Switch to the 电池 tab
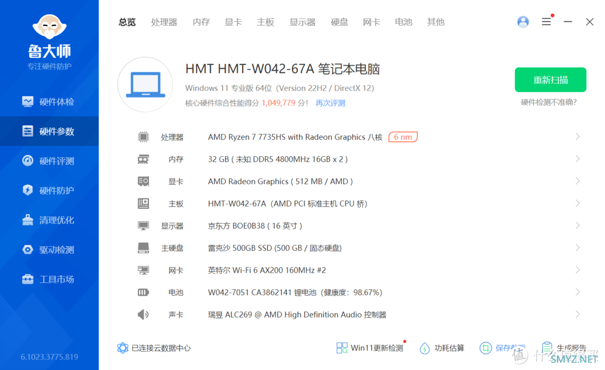Screen dimensions: 605x370 [x=403, y=22]
